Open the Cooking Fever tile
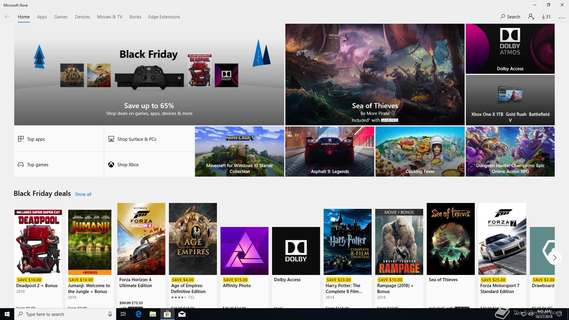Viewport: 569px width, 320px height. [x=420, y=151]
